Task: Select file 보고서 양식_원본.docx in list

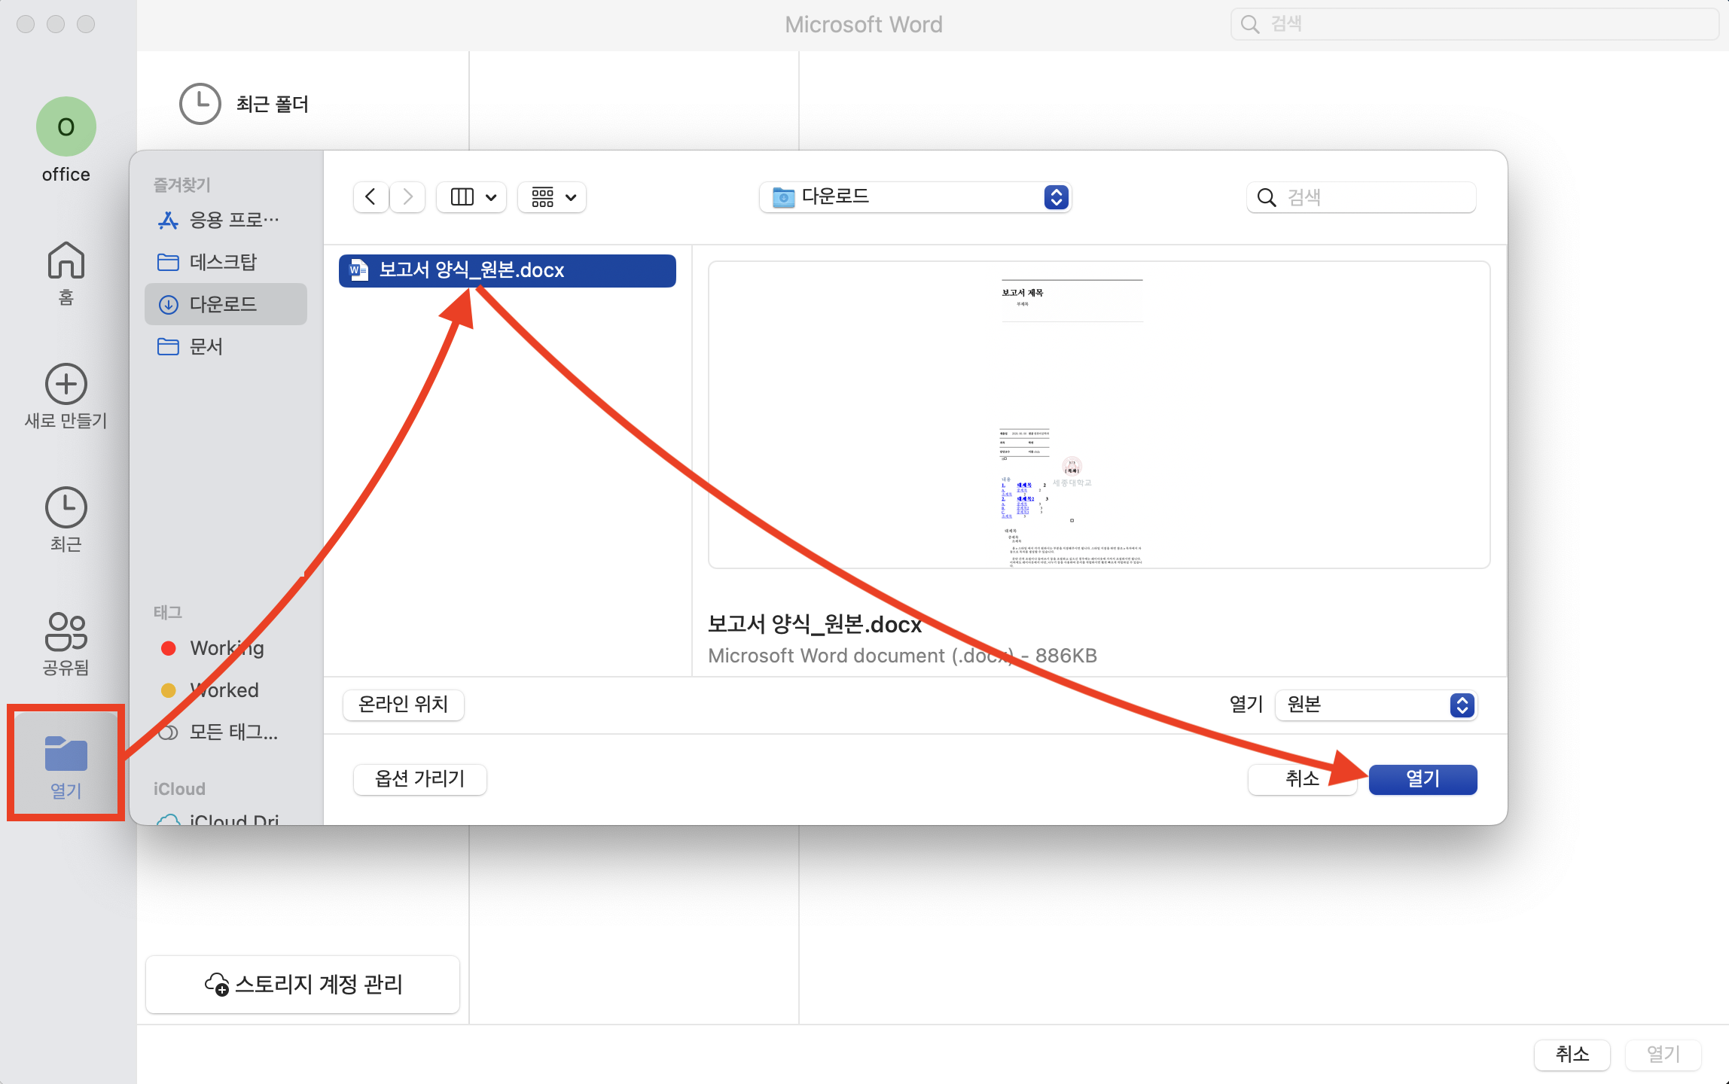Action: [508, 270]
